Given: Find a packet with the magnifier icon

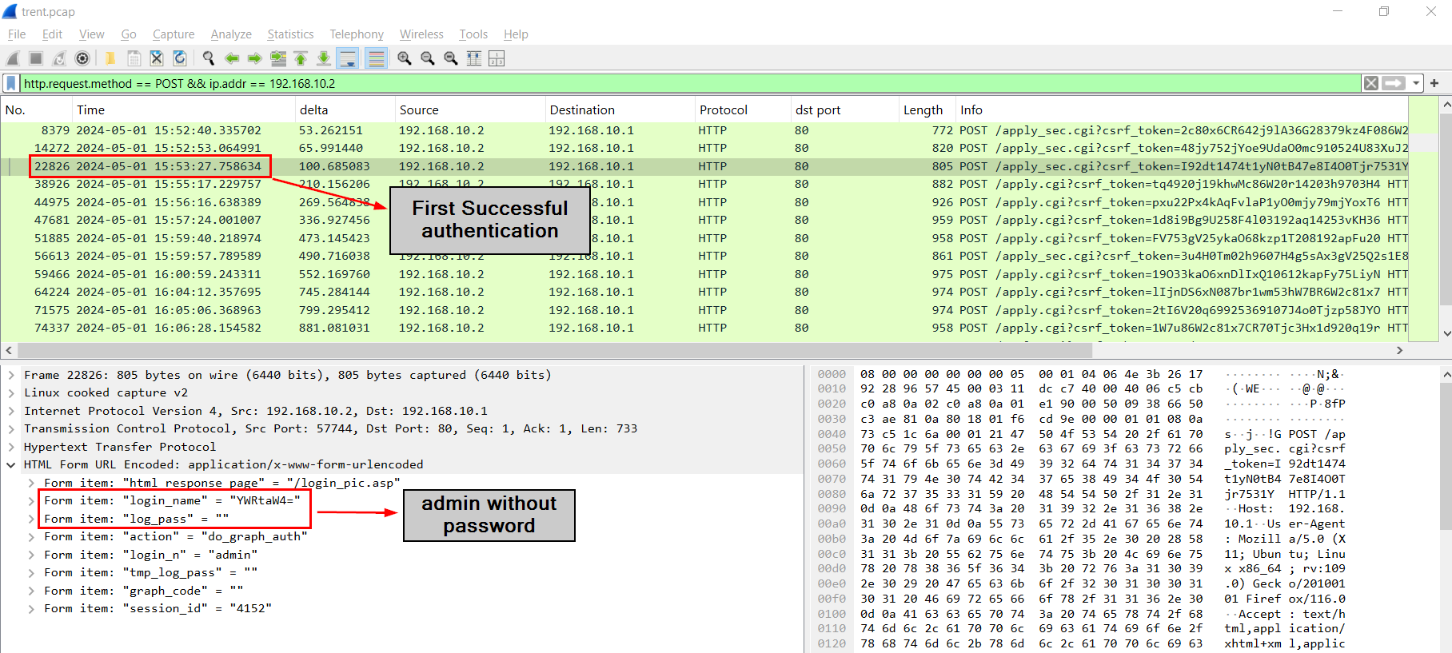Looking at the screenshot, I should (209, 58).
